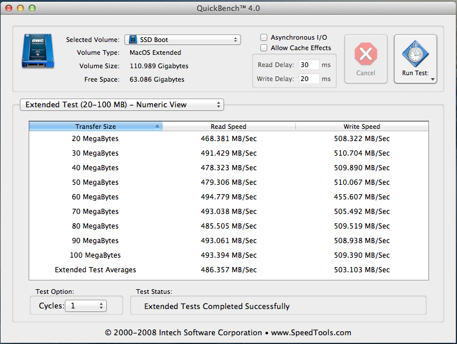
Task: Click the 63.086 Gigabytes free space value
Action: click(157, 79)
